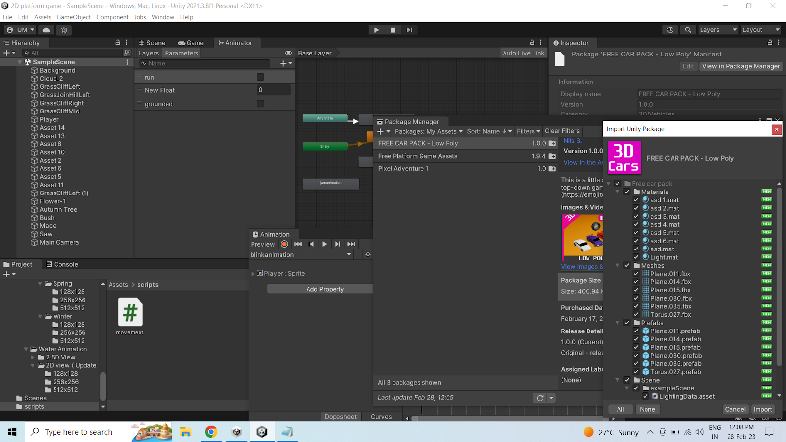Image resolution: width=786 pixels, height=442 pixels.
Task: Click the Play button in the main toolbar
Action: (x=376, y=30)
